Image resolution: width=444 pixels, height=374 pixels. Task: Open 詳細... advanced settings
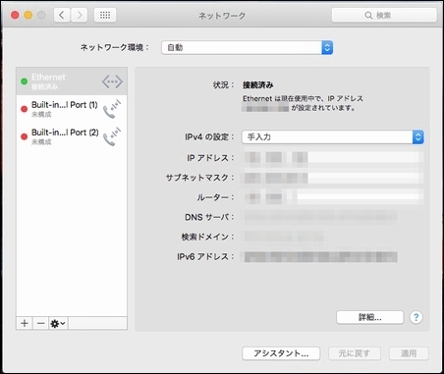[370, 317]
